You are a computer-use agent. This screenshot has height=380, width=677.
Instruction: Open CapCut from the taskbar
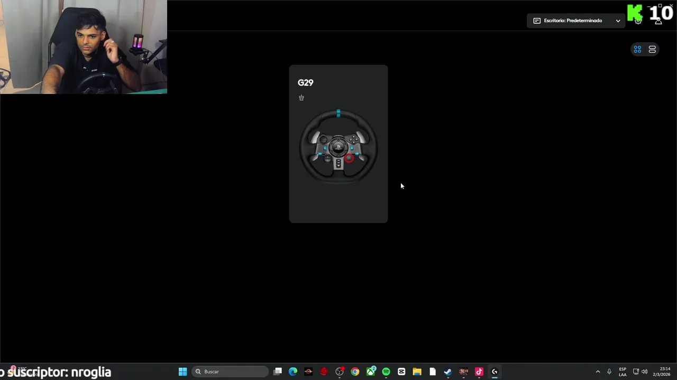click(x=401, y=372)
